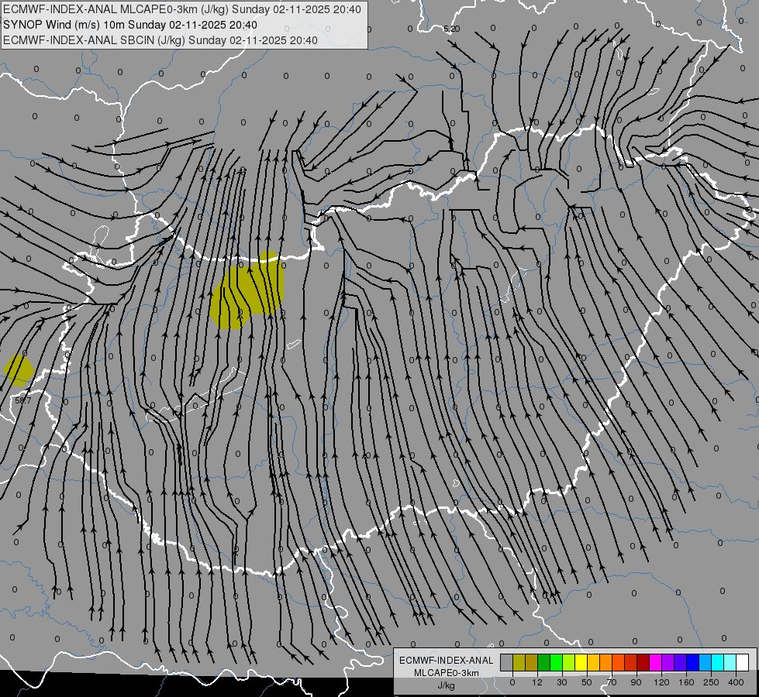
Task: Select the dark red legend swatch
Action: coord(643,662)
